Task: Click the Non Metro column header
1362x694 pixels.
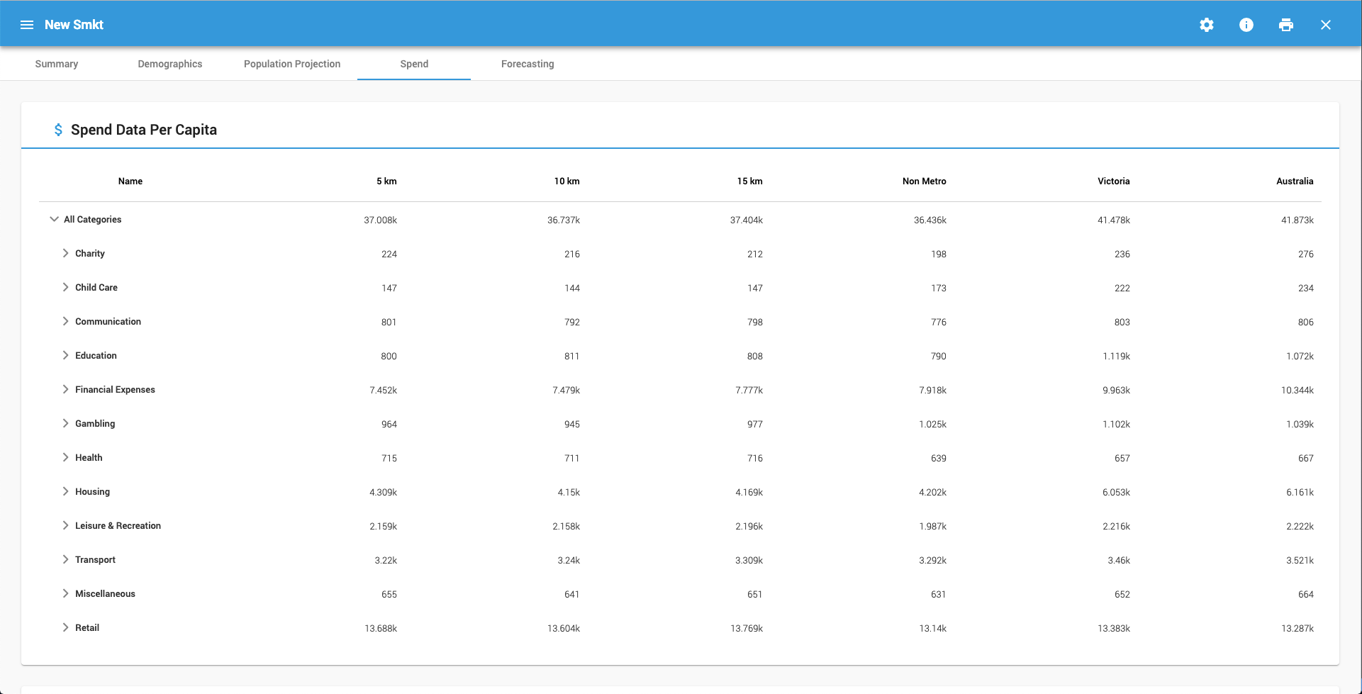Action: (x=924, y=181)
